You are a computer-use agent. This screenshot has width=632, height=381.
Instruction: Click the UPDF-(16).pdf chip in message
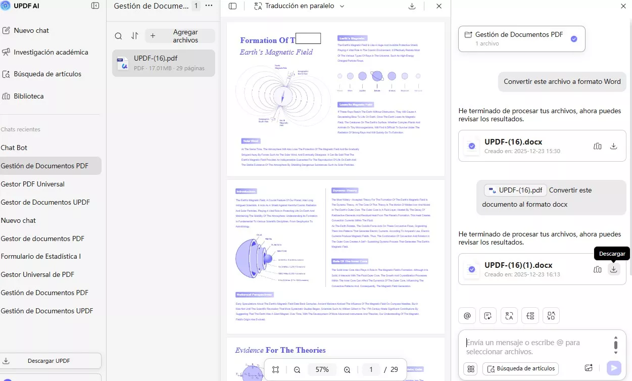click(515, 190)
